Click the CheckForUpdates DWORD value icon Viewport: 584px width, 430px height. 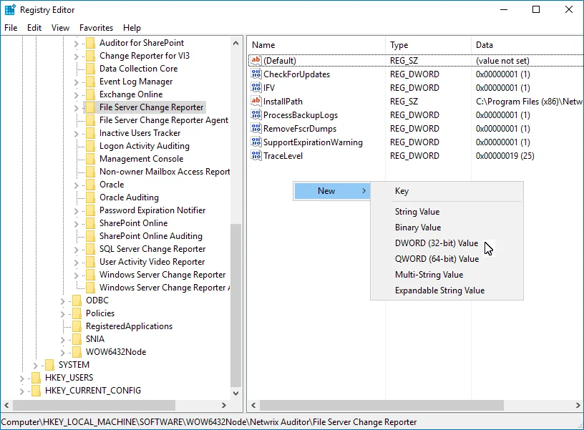point(256,74)
